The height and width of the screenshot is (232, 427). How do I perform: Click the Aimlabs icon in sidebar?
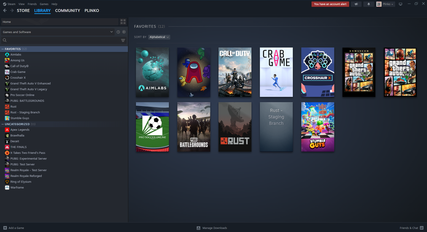tap(7, 55)
